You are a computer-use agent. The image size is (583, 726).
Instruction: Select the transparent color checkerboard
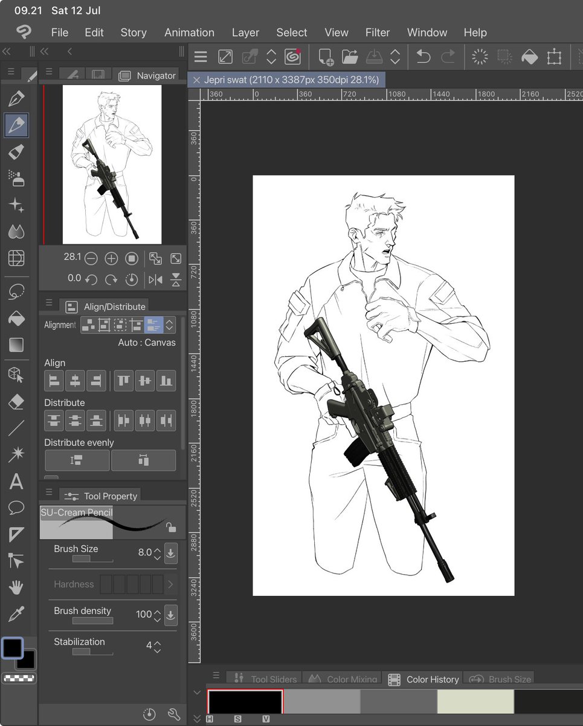(x=19, y=678)
